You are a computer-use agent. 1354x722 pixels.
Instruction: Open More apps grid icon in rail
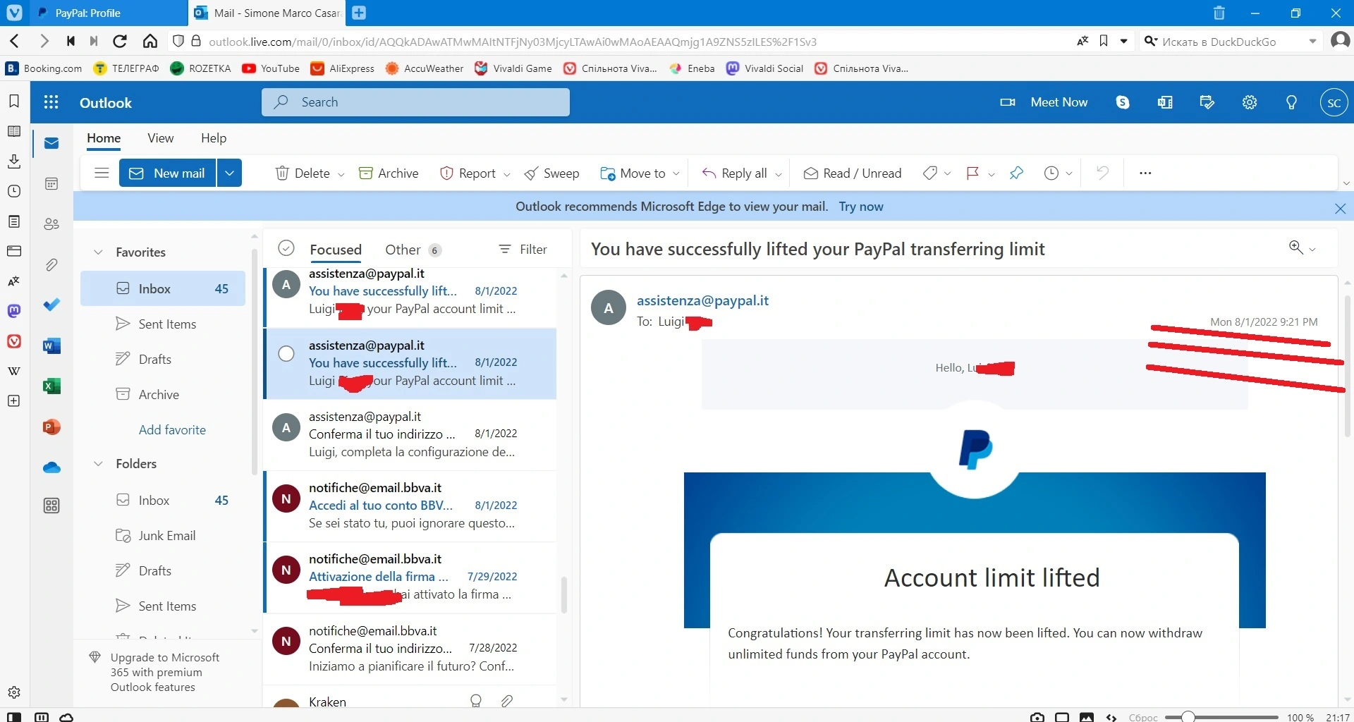coord(51,506)
